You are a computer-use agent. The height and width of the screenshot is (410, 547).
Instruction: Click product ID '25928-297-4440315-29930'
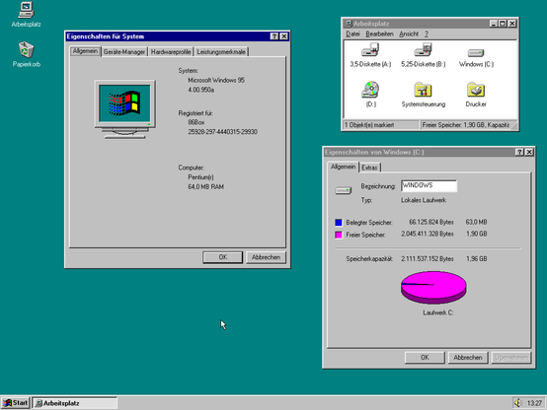(x=222, y=132)
